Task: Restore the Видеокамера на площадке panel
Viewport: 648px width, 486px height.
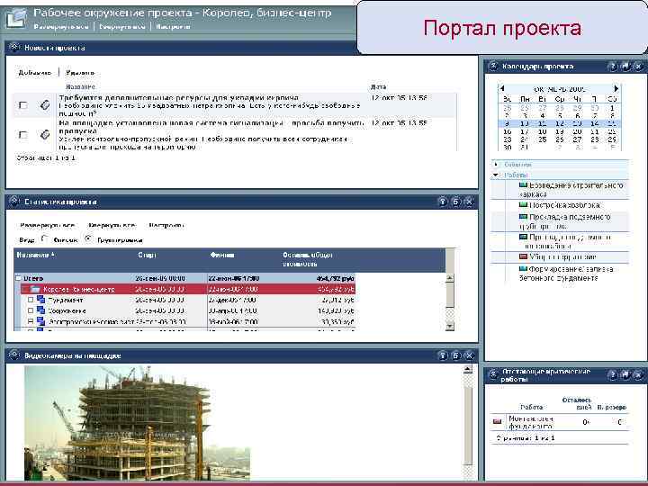Action: 455,355
